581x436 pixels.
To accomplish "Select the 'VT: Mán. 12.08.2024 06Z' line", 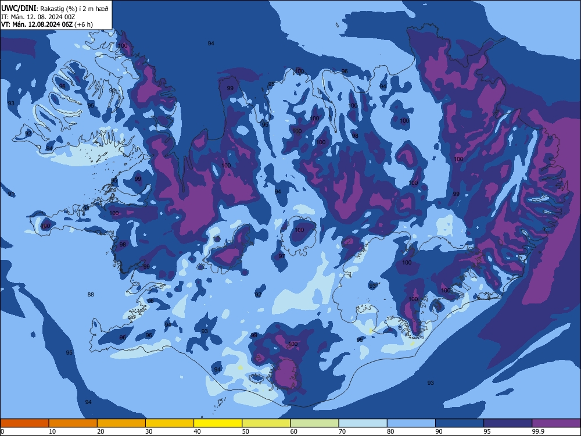I will tap(37, 24).
